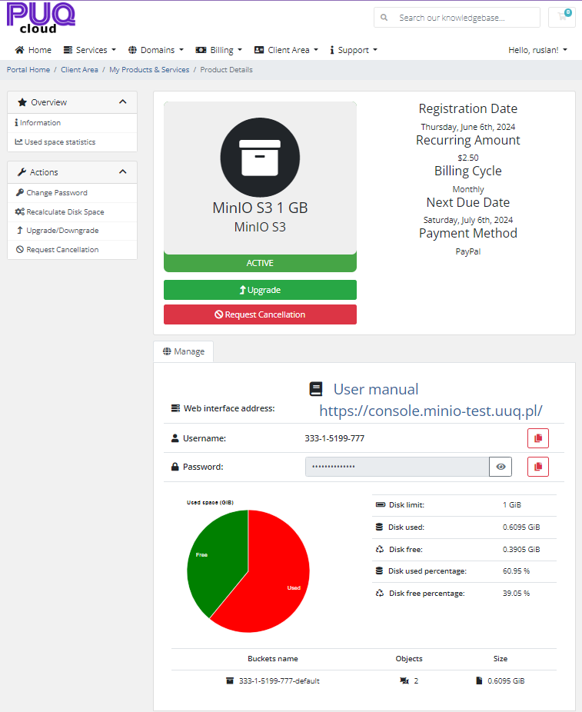This screenshot has height=712, width=582.
Task: Expand the Client Area dropdown menu
Action: pos(287,50)
